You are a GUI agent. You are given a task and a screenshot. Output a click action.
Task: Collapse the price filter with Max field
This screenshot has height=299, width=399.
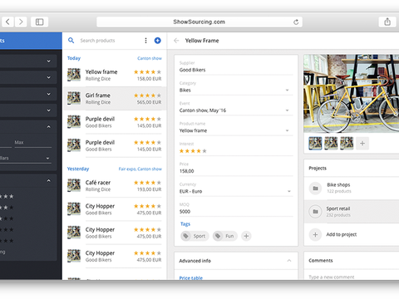tap(49, 127)
